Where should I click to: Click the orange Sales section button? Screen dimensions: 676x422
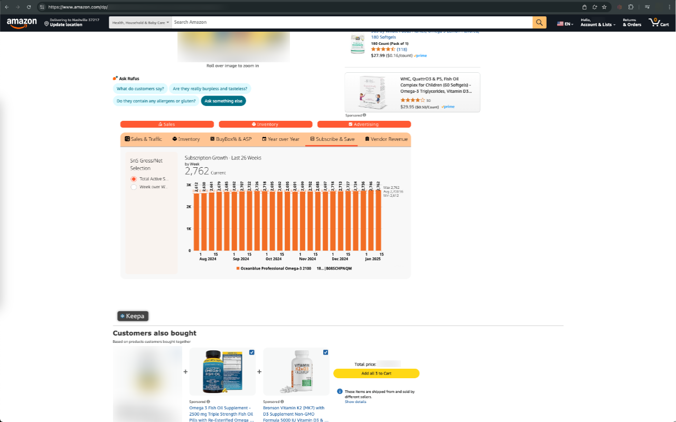167,124
